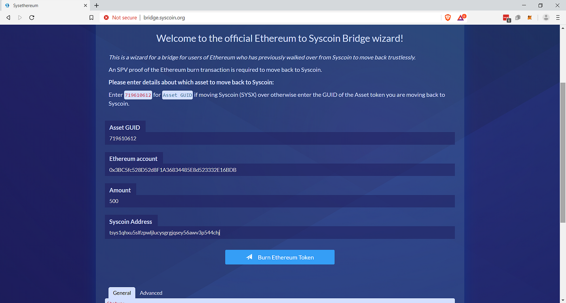Image resolution: width=566 pixels, height=303 pixels.
Task: Close the Sysethereum tab
Action: pos(85,6)
